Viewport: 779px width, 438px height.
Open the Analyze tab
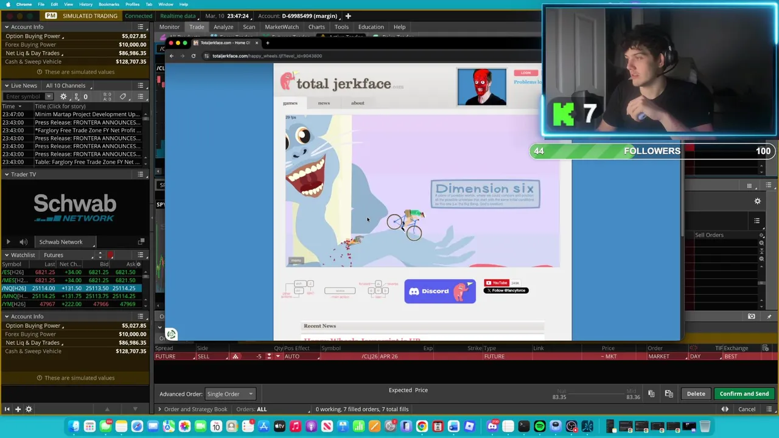pos(223,27)
